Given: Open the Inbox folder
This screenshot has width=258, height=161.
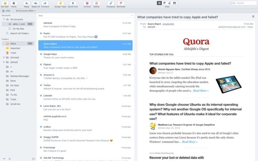Looking at the screenshot, I should [18, 44].
